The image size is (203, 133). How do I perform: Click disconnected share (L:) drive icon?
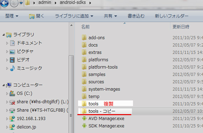point(12,102)
